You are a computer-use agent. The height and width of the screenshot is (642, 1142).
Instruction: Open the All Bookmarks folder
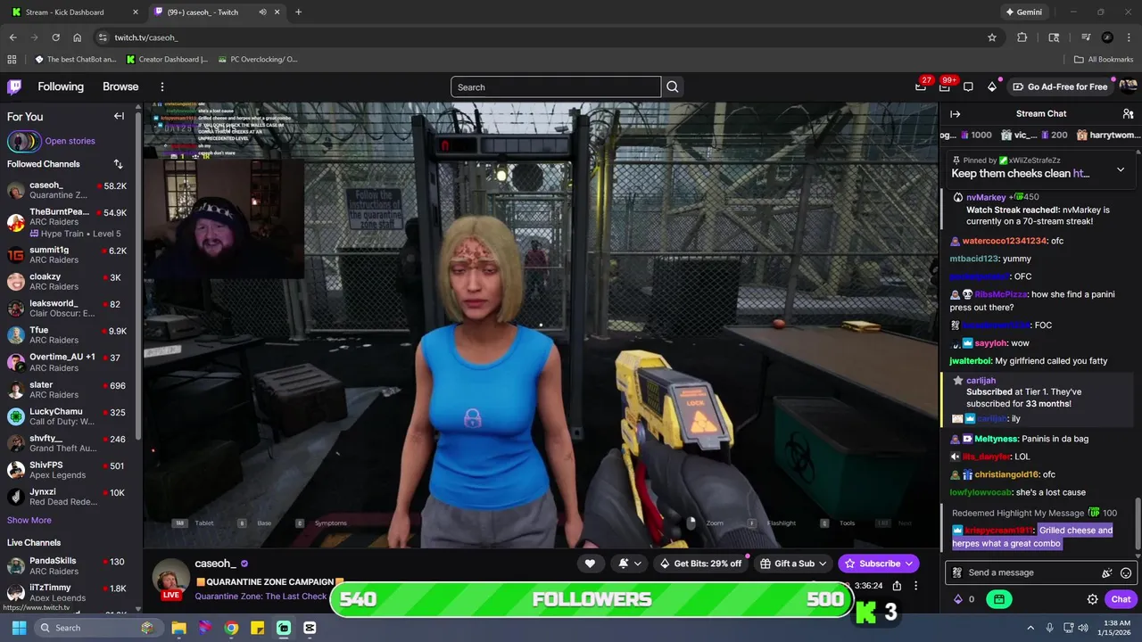click(x=1104, y=60)
